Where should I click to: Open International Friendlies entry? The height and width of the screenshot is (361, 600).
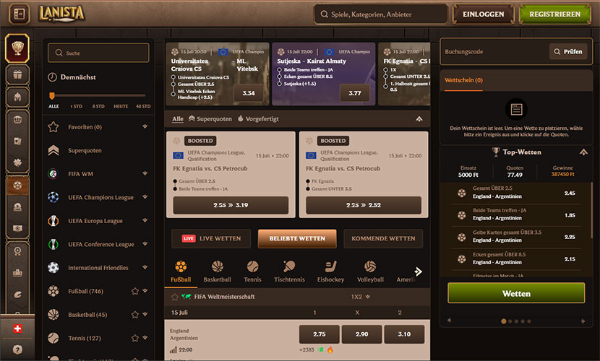point(98,267)
